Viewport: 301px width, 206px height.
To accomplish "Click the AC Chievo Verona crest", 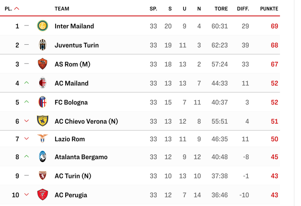I will tap(43, 121).
